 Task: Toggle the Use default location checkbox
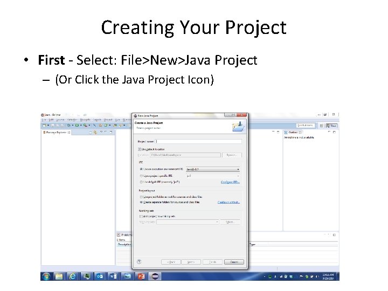[x=140, y=149]
